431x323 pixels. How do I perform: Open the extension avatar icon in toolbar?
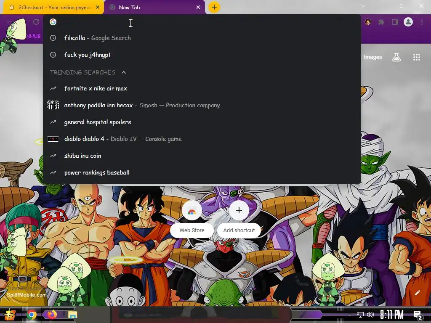click(368, 22)
